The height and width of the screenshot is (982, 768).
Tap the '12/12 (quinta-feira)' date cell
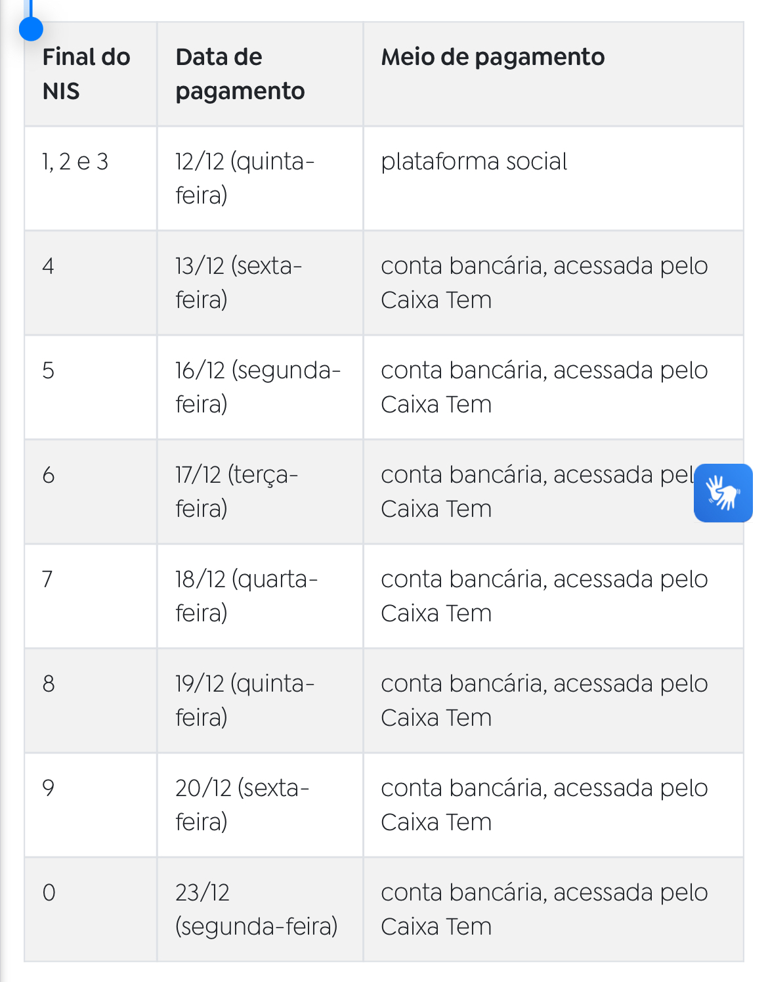pyautogui.click(x=260, y=178)
